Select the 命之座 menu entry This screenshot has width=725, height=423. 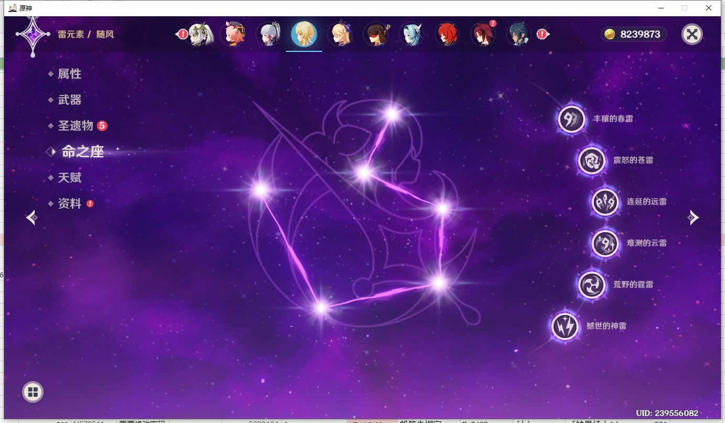click(82, 151)
